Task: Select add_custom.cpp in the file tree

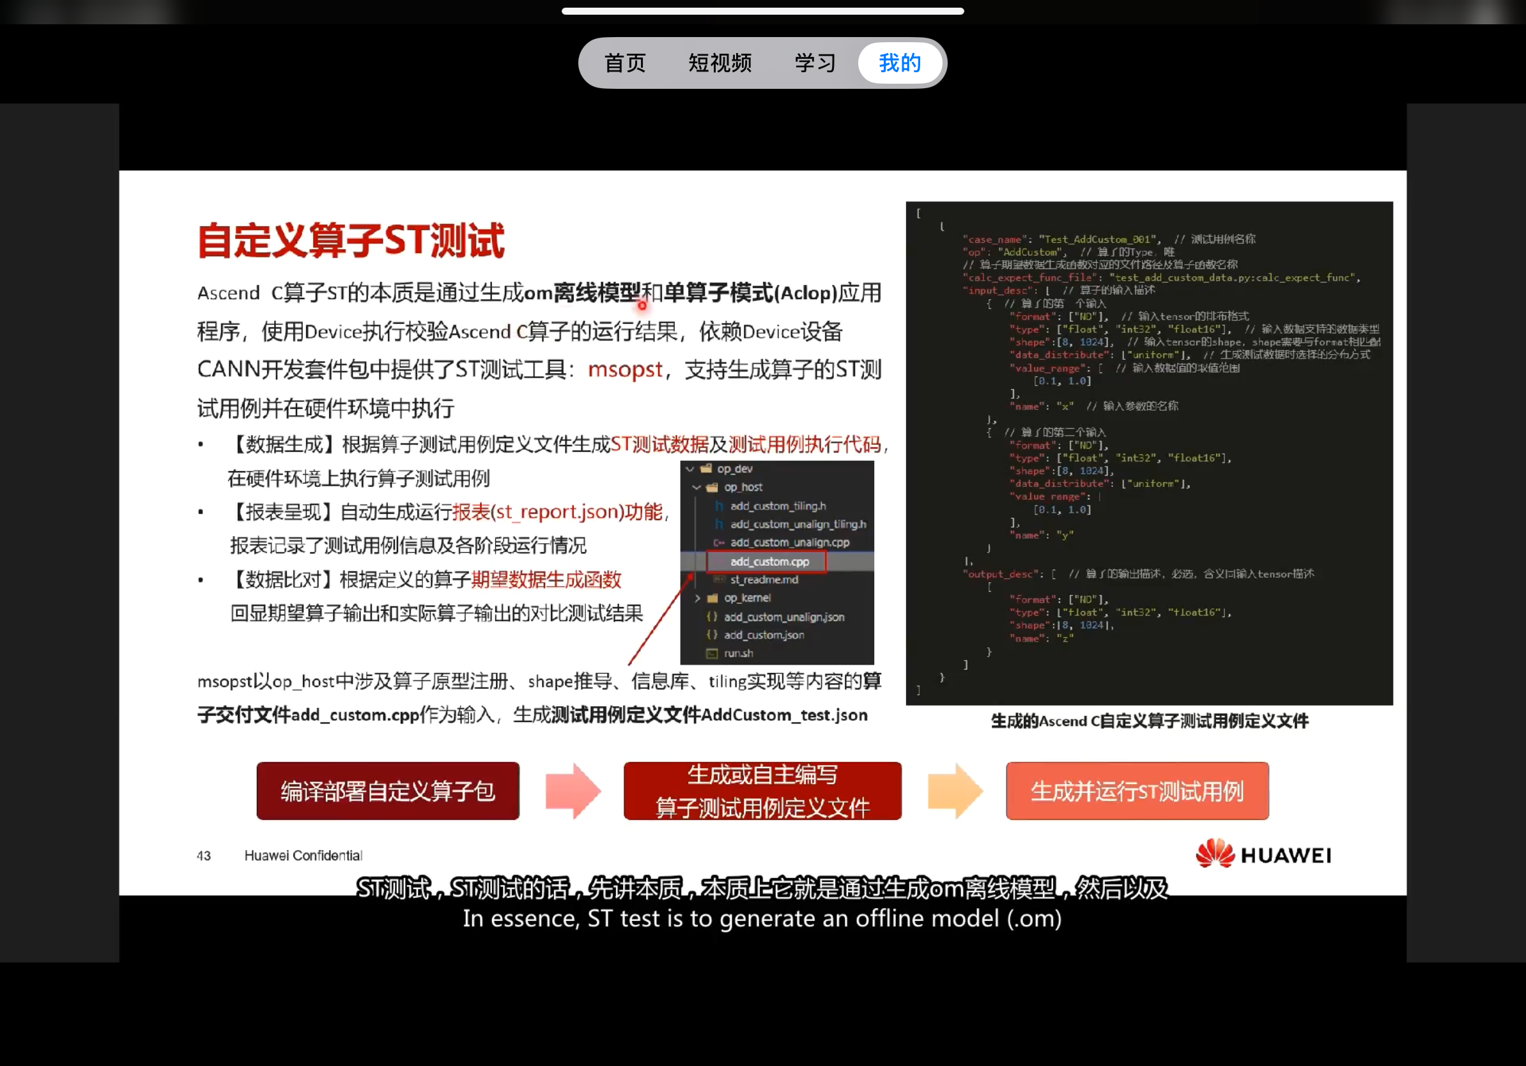Action: click(769, 562)
